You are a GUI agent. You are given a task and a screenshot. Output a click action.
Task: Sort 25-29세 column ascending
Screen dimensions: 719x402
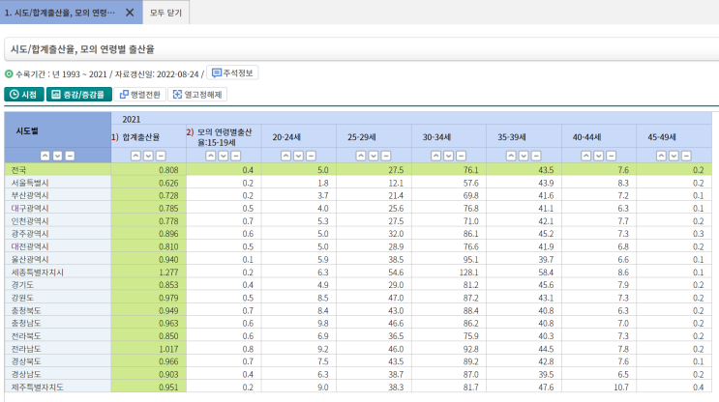click(361, 156)
